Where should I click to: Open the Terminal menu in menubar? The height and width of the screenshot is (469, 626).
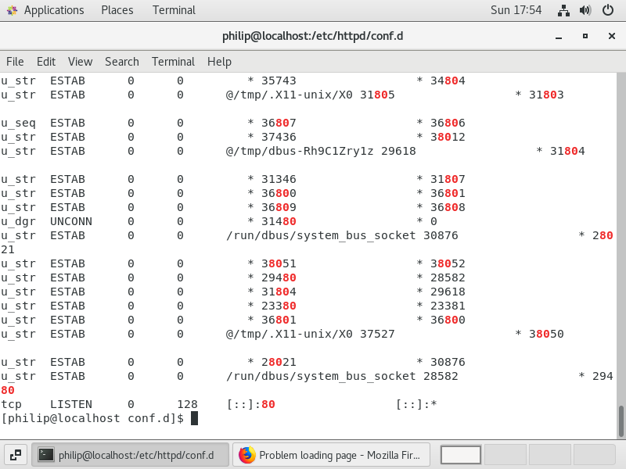click(x=173, y=62)
